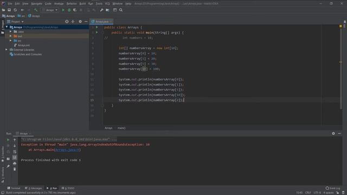347x195 pixels.
Task: Click the UTF-8 encoding in status bar
Action: click(317, 193)
